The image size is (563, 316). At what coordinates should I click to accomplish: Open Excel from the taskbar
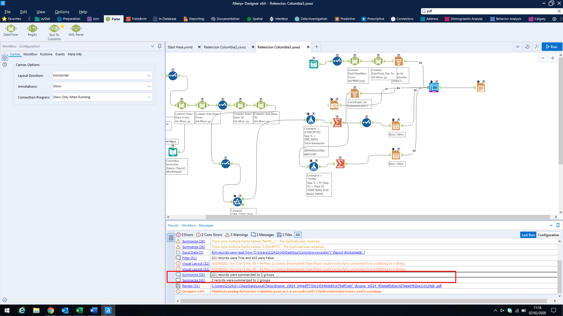pyautogui.click(x=79, y=310)
